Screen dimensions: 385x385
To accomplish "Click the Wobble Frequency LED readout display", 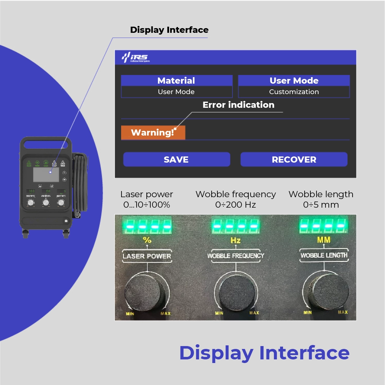I will 236,225.
